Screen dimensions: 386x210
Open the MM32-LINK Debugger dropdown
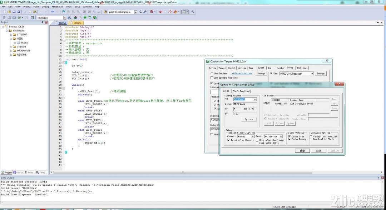click(312, 74)
